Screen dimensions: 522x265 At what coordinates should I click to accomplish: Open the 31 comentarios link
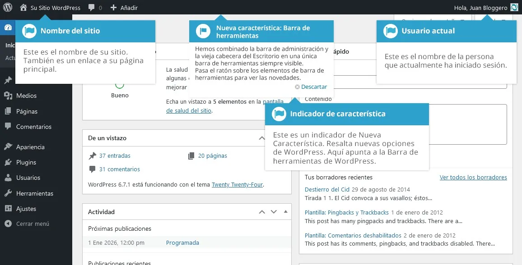coord(120,169)
